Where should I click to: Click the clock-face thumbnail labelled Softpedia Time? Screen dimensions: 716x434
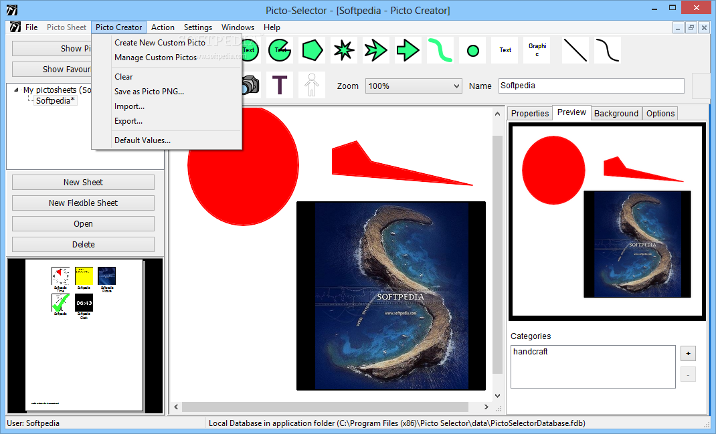[x=60, y=276]
